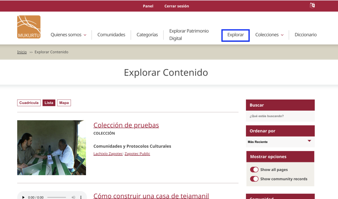Open Categorías menu item
Image resolution: width=338 pixels, height=199 pixels.
click(x=147, y=35)
